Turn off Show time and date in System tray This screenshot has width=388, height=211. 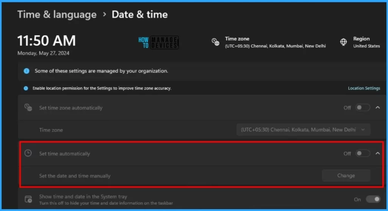click(x=372, y=199)
